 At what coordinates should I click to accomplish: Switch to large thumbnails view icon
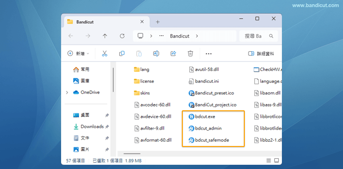click(277, 161)
